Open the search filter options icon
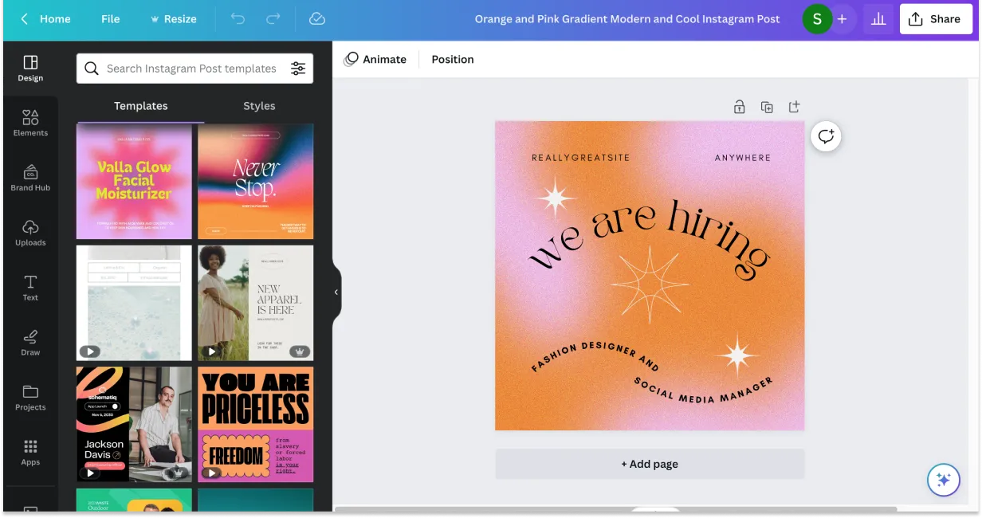Image resolution: width=982 pixels, height=518 pixels. 298,69
